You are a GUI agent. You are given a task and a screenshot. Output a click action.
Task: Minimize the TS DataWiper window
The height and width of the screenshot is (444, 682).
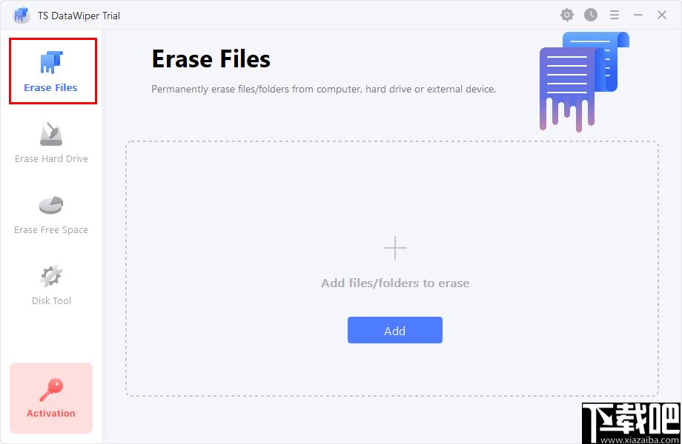point(638,16)
